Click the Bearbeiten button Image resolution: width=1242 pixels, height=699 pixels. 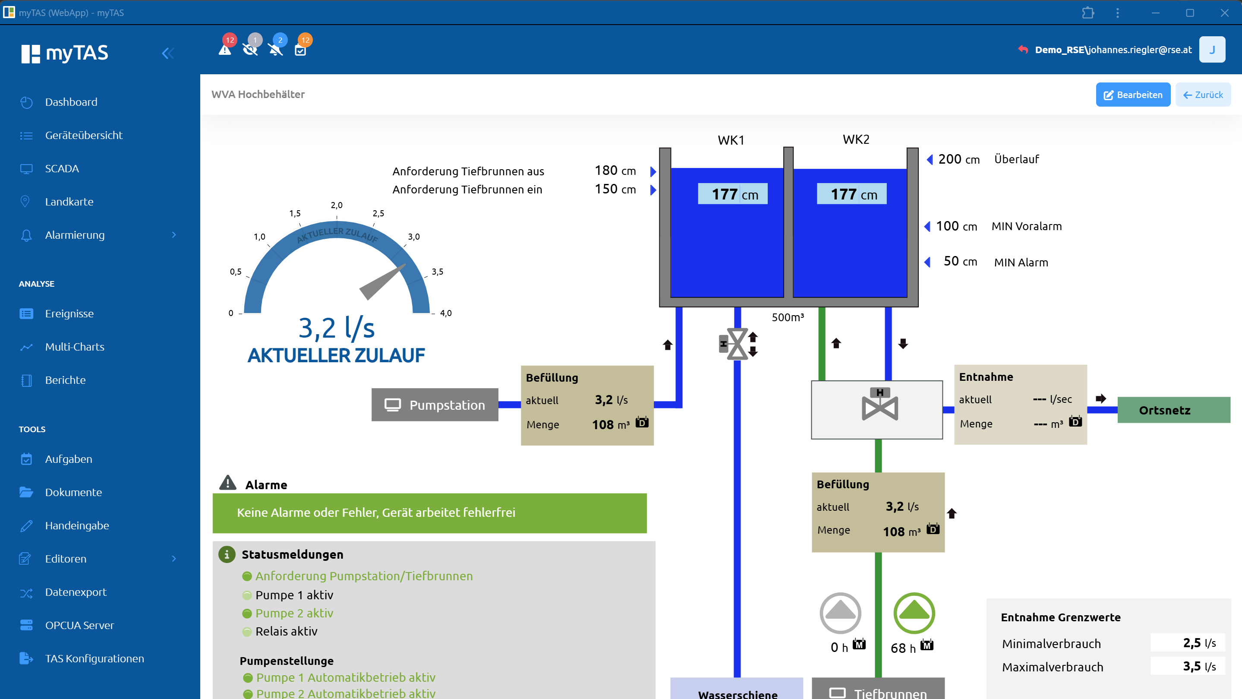[x=1132, y=95]
